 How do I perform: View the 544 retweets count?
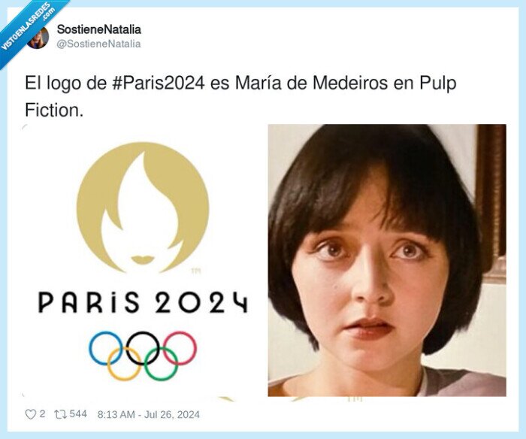pos(78,414)
